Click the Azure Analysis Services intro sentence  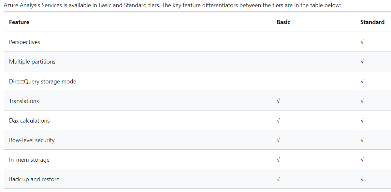172,6
